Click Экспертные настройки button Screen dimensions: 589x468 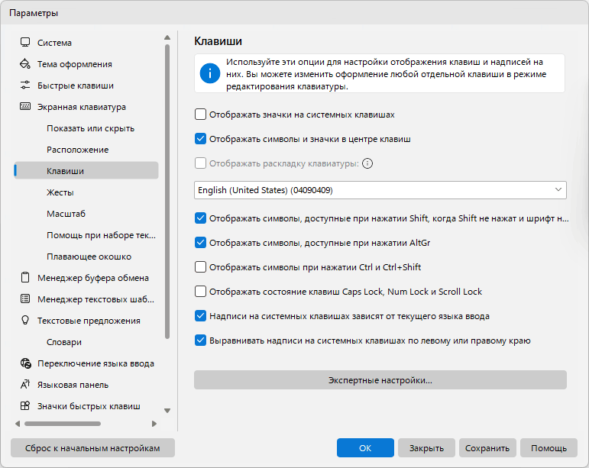[x=380, y=380]
